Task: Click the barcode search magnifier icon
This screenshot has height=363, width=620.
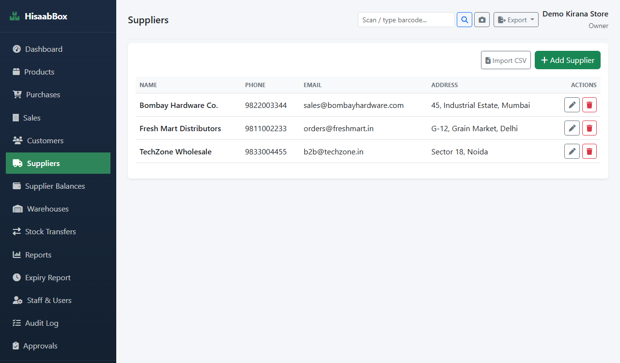Action: [465, 20]
